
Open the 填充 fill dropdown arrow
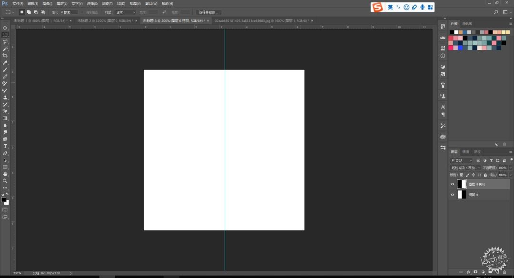click(x=510, y=175)
